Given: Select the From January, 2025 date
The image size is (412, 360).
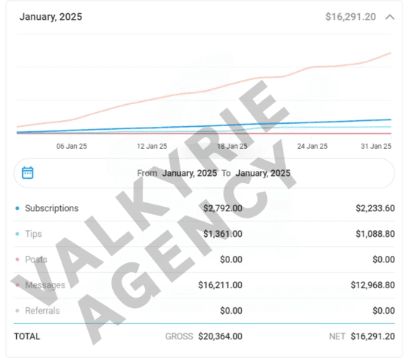Looking at the screenshot, I should pos(189,173).
